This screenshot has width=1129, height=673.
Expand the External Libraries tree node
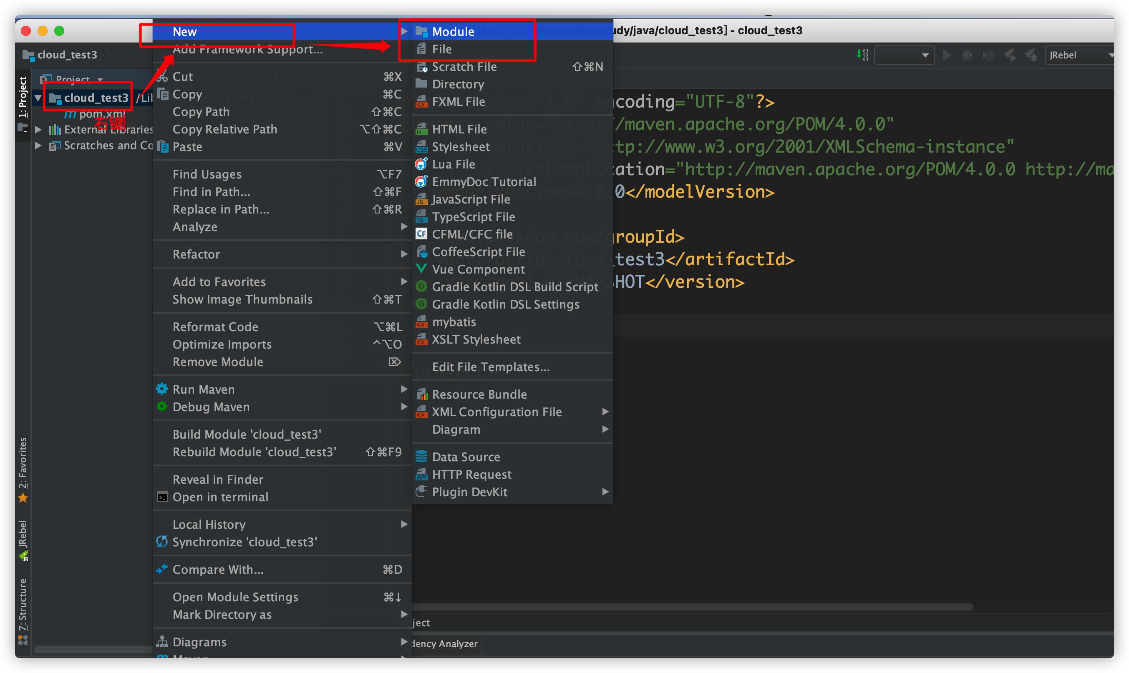(x=38, y=130)
